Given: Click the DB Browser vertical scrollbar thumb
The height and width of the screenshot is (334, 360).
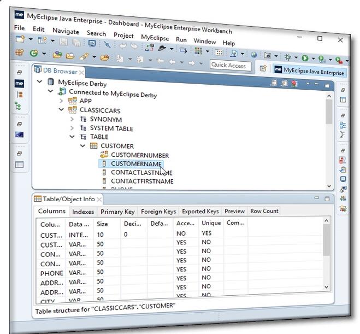Looking at the screenshot, I should click(x=329, y=112).
